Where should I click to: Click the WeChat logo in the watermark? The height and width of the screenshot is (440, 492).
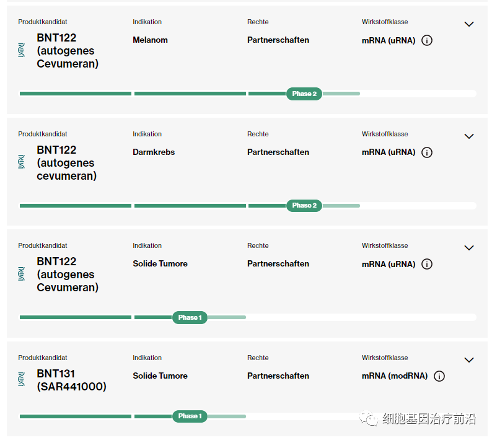pos(370,420)
